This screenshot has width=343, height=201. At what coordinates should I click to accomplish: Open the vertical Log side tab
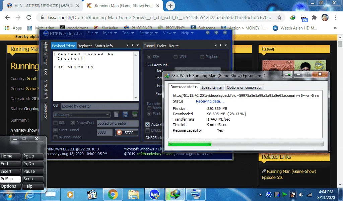(x=46, y=72)
